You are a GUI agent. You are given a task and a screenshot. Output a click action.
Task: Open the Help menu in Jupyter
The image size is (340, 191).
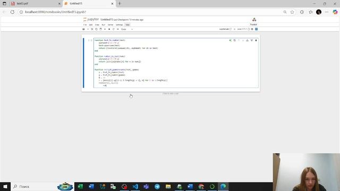point(127,25)
